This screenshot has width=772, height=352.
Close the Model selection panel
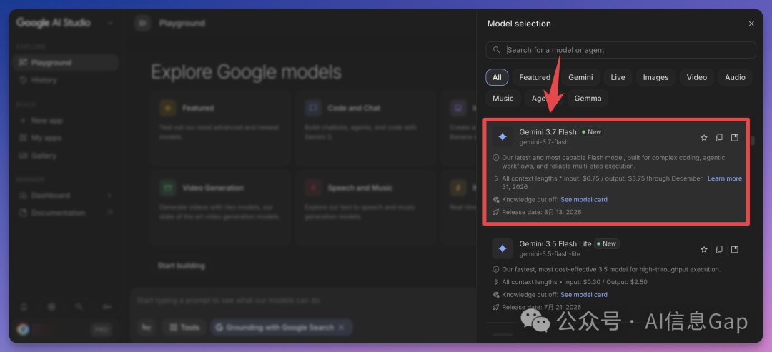[751, 24]
